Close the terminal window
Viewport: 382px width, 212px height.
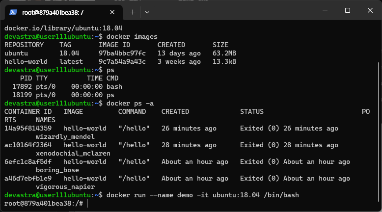pyautogui.click(x=370, y=10)
